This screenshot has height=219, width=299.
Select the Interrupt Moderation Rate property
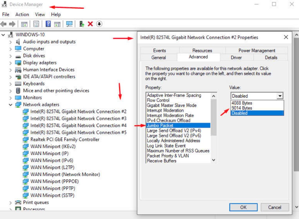coord(178,116)
